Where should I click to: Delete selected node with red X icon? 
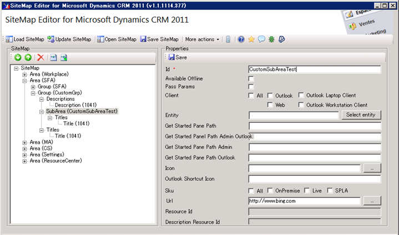coord(41,58)
